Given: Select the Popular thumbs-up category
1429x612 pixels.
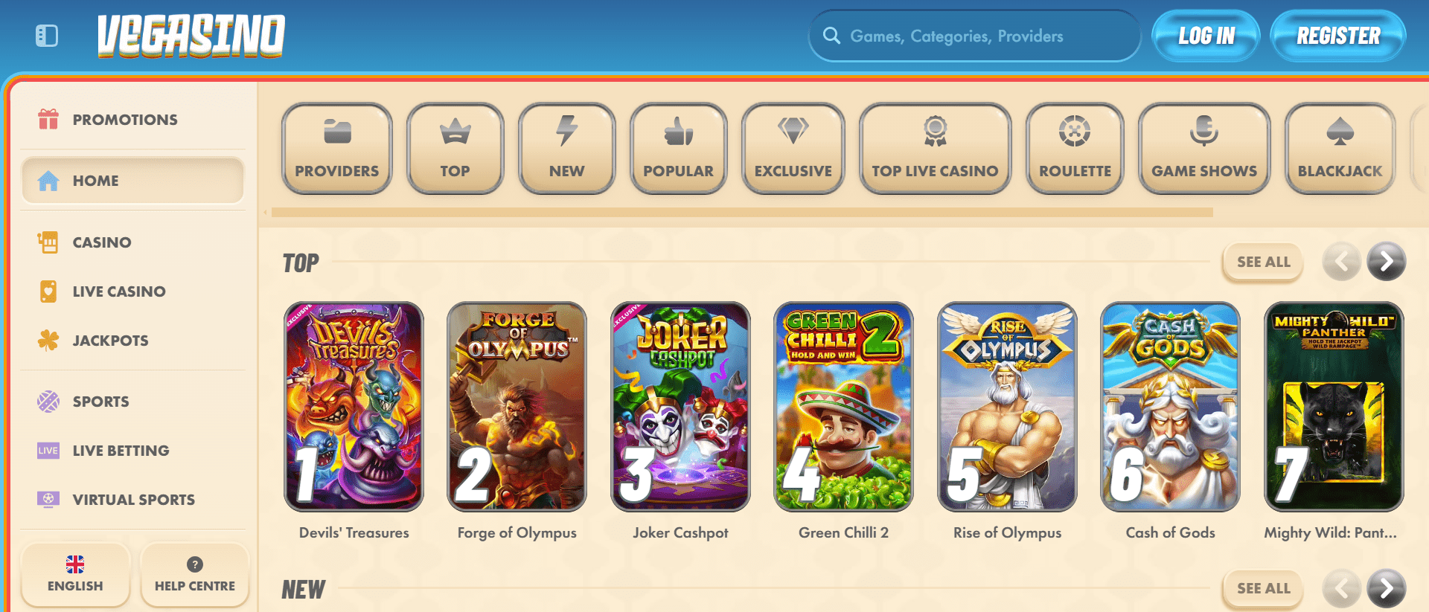Looking at the screenshot, I should pyautogui.click(x=678, y=149).
